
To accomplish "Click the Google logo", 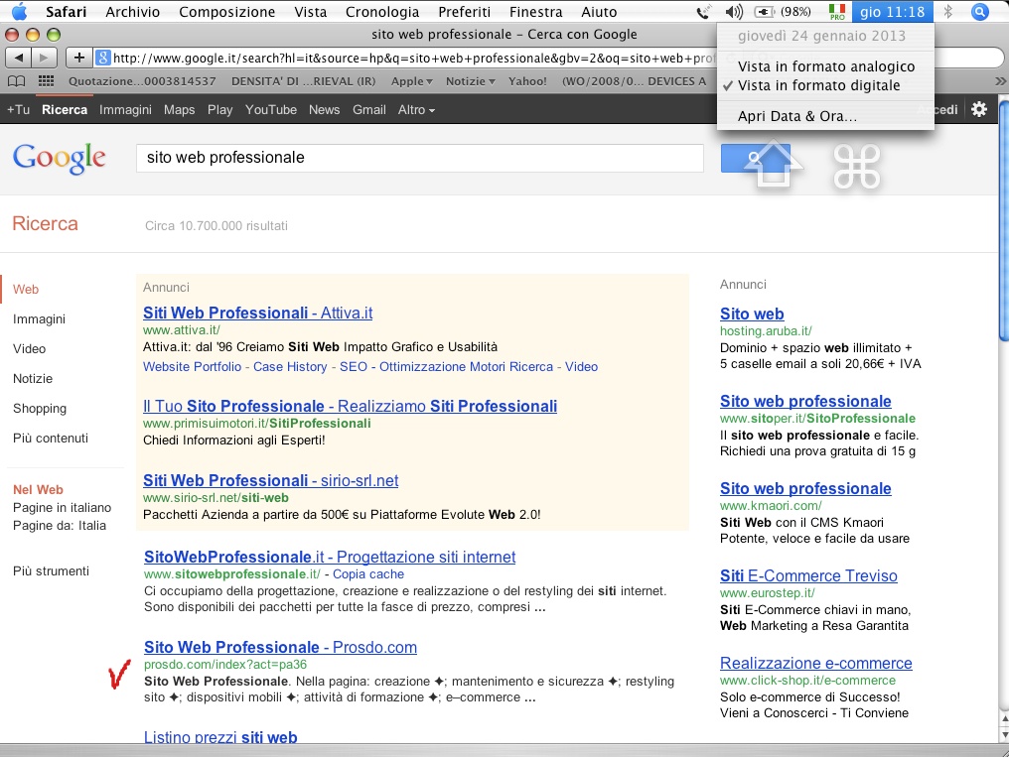I will pyautogui.click(x=60, y=158).
